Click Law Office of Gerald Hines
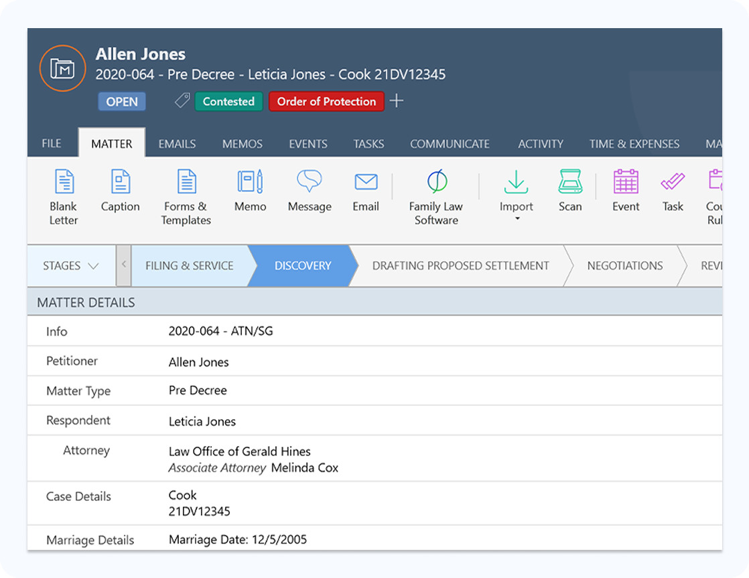Viewport: 749px width, 578px height. 239,451
